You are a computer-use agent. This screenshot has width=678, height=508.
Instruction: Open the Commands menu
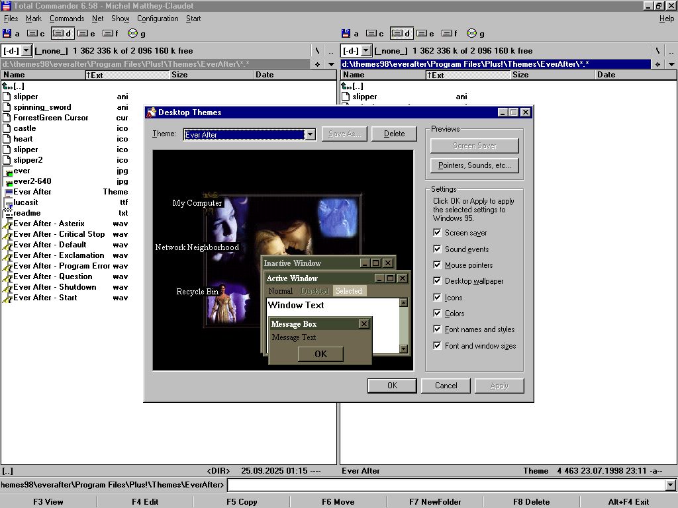click(67, 19)
